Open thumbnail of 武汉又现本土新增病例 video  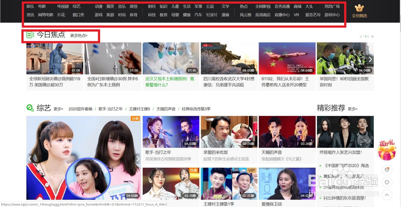[x=171, y=58]
